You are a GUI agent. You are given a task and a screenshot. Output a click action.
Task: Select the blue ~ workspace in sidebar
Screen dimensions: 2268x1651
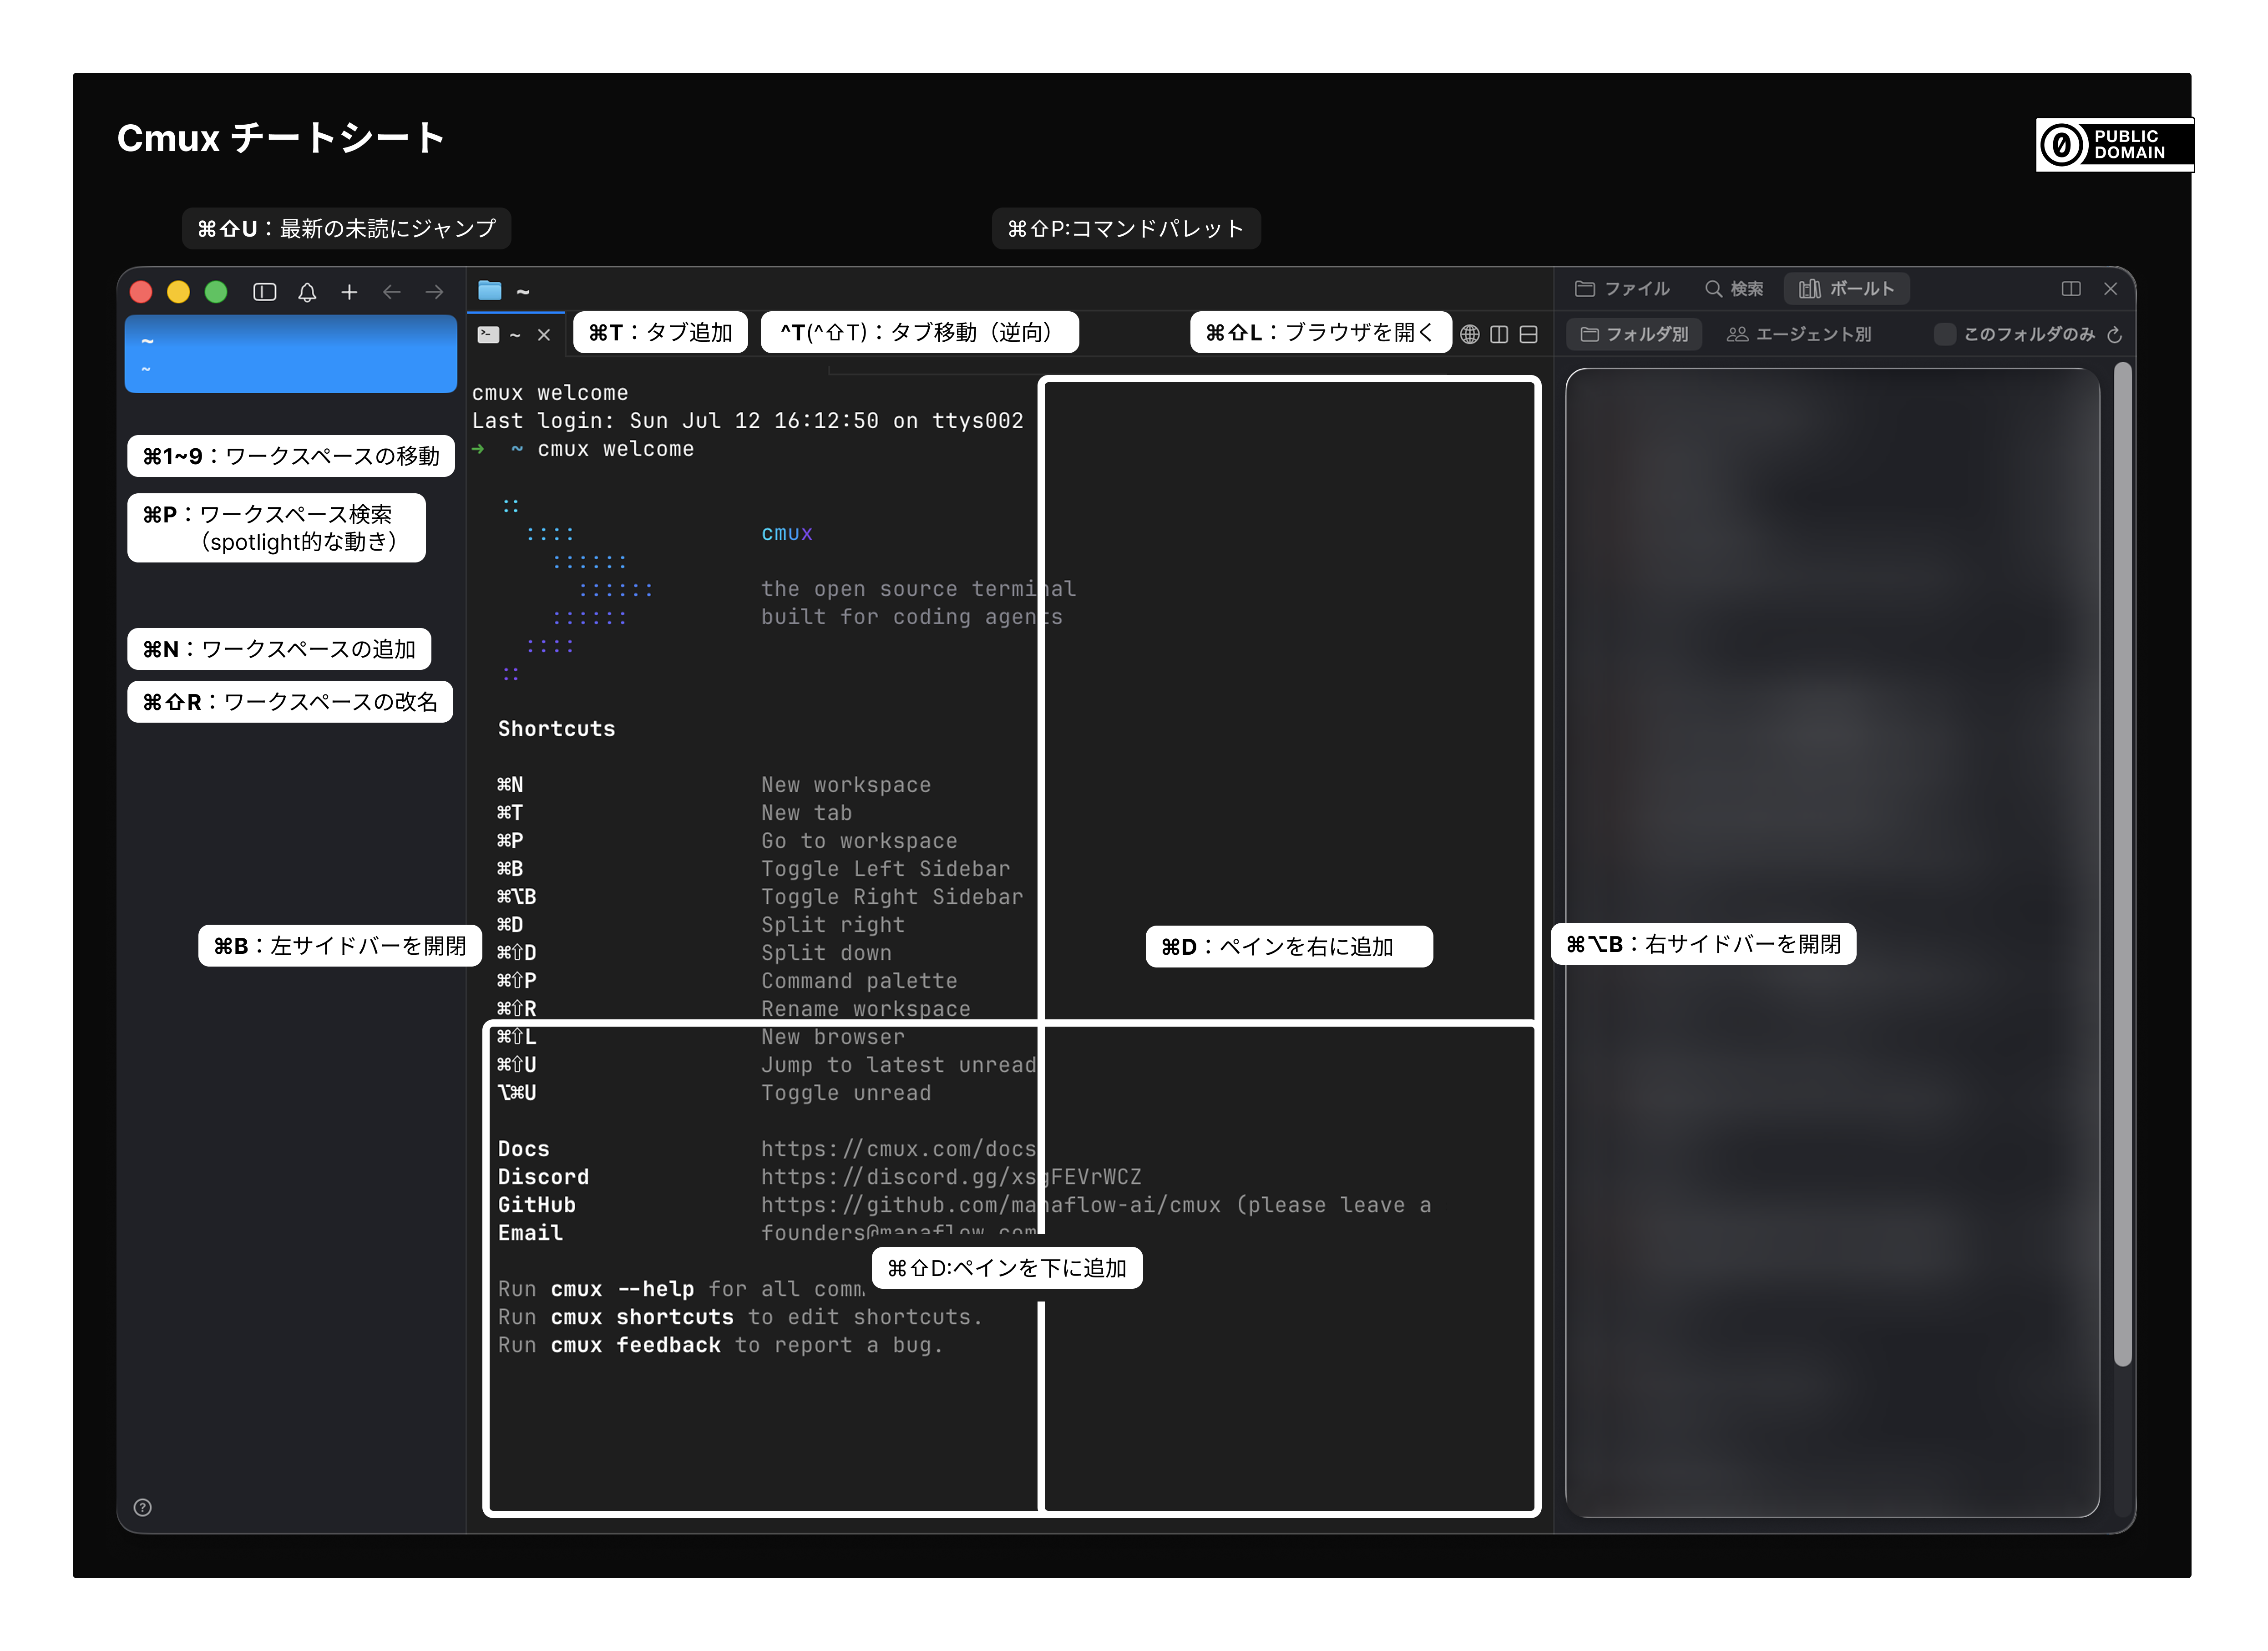tap(290, 354)
